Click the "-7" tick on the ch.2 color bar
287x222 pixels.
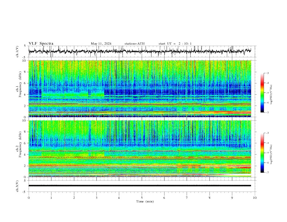click(x=267, y=173)
